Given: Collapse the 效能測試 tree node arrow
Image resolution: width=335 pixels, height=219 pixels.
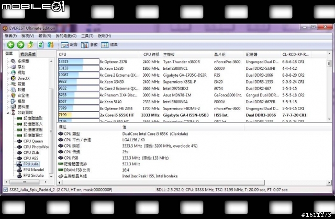Looking at the screenshot, I should click(x=8, y=113).
